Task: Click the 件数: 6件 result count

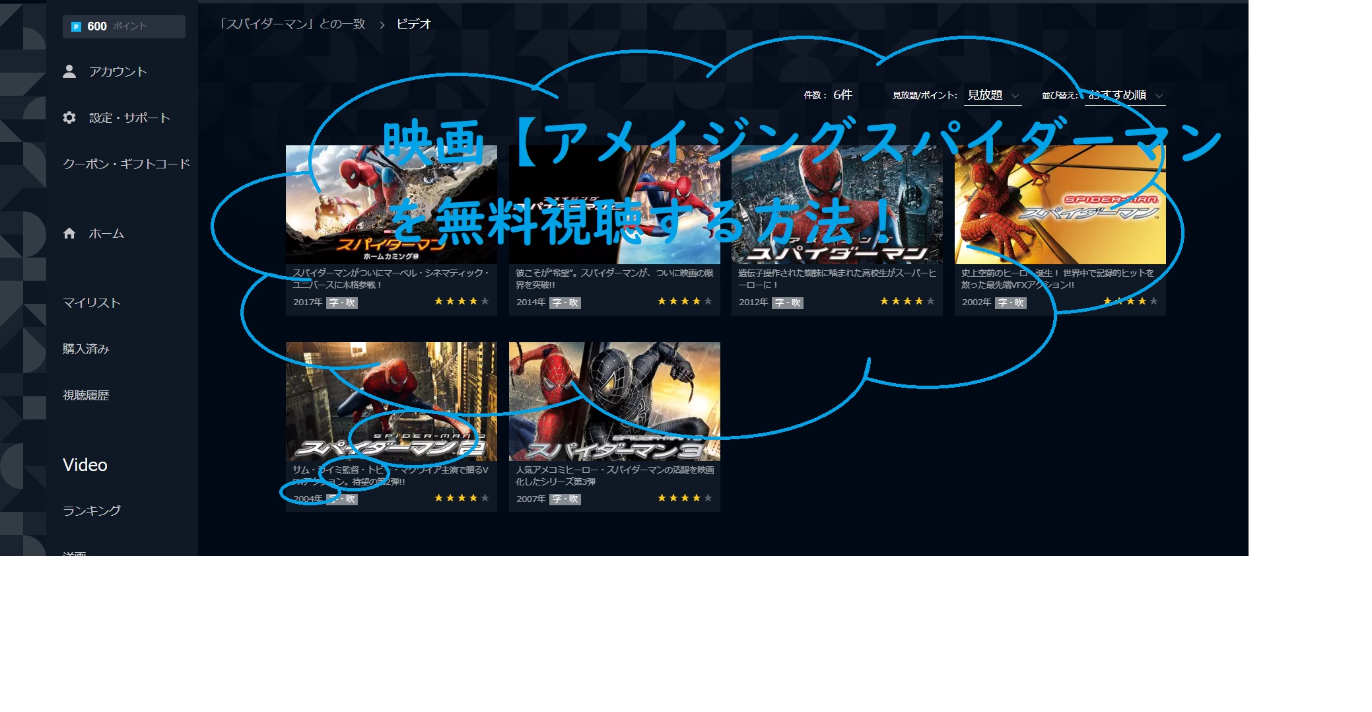Action: pyautogui.click(x=828, y=95)
